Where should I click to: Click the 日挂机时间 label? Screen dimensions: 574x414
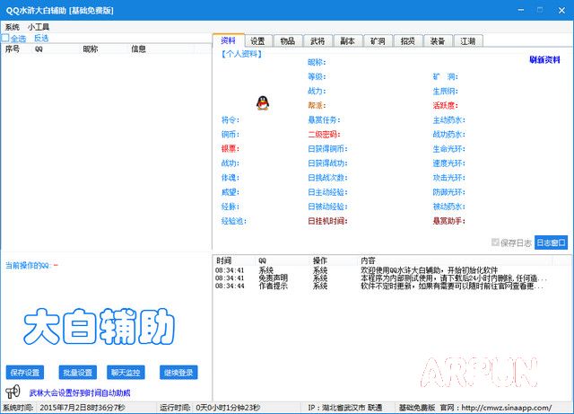tap(327, 221)
